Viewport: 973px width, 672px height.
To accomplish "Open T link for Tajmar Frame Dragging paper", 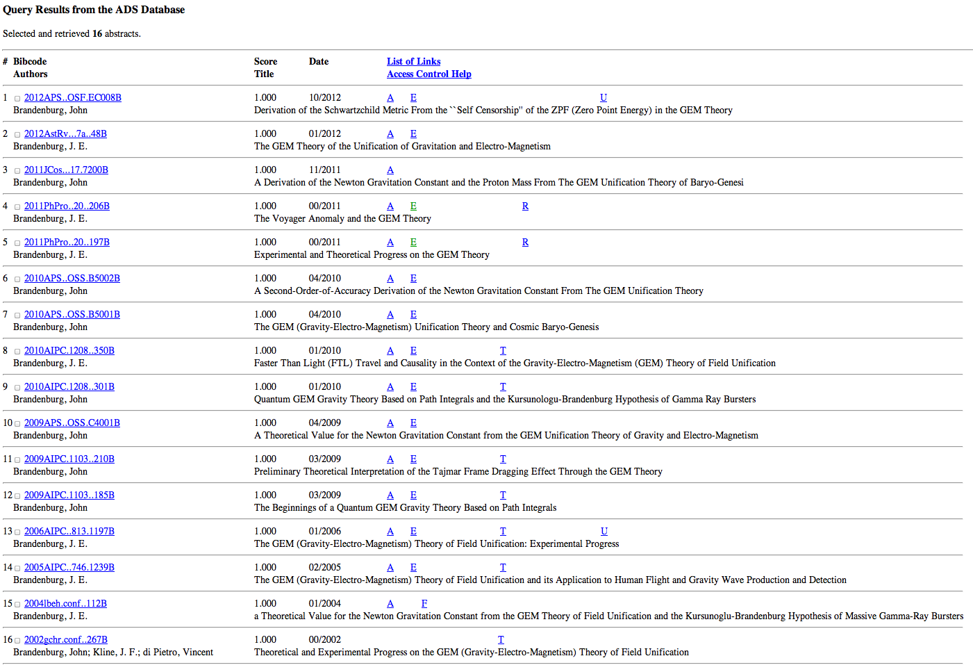I will coord(503,459).
